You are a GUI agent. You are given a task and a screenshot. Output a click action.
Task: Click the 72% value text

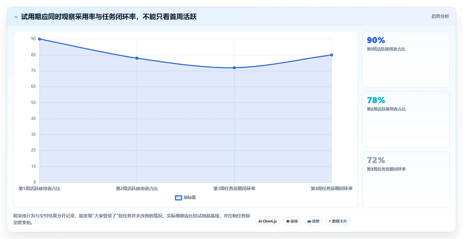pyautogui.click(x=376, y=160)
